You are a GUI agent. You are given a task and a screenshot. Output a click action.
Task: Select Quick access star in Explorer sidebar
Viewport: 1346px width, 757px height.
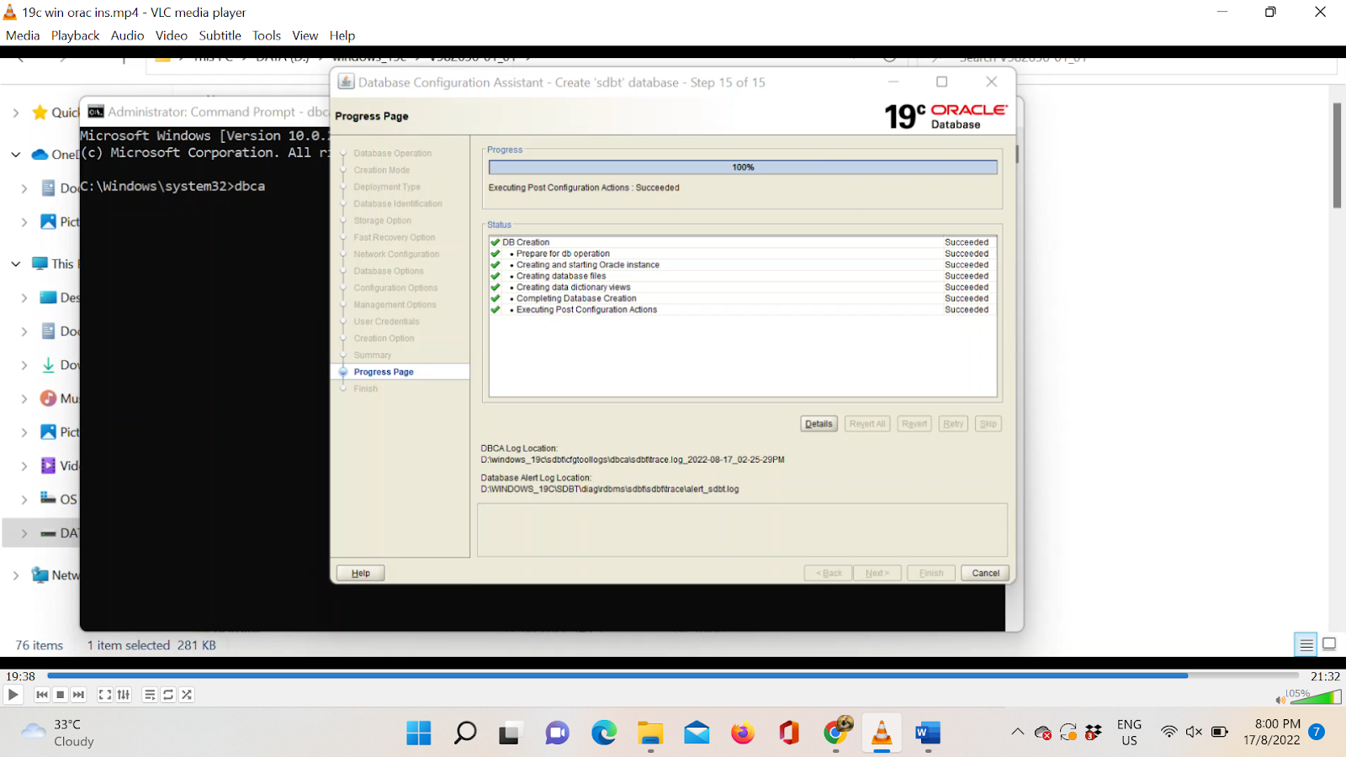pos(40,113)
